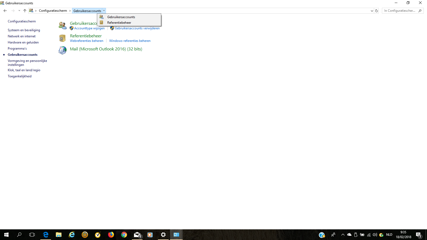
Task: Focus the 'In Configuratiescherm' search field
Action: point(400,11)
